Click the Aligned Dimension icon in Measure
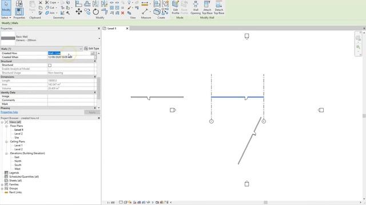Screen dimensions: 366x205 [x=145, y=3]
